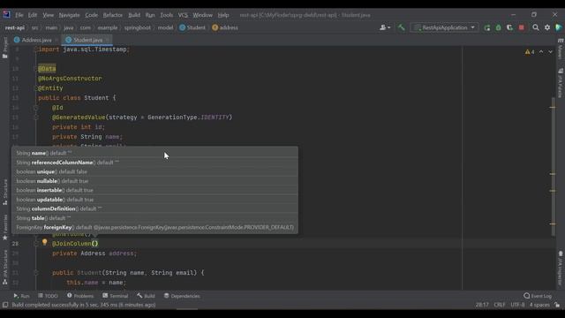
Task: Select the nullable parameter in popup
Action: (154, 181)
